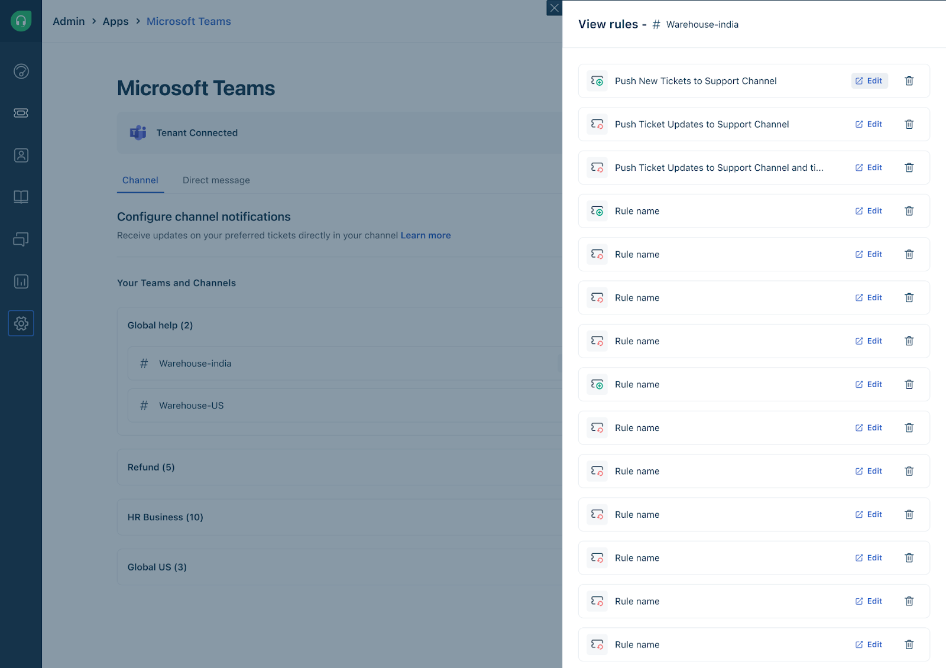This screenshot has width=946, height=668.
Task: Select the Warehouse-US channel row
Action: tap(345, 406)
